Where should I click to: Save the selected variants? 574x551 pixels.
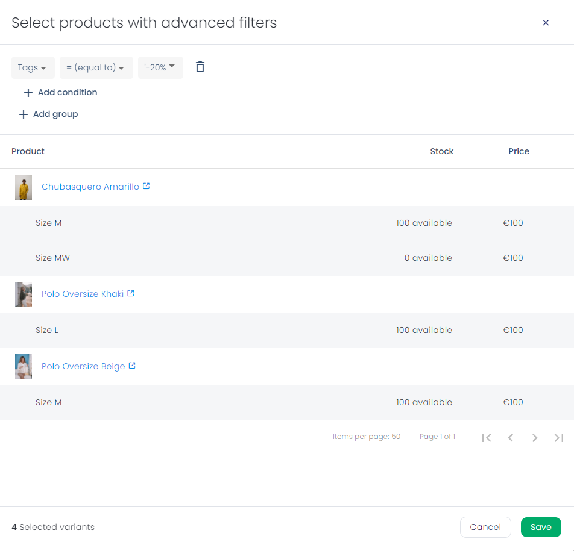541,527
